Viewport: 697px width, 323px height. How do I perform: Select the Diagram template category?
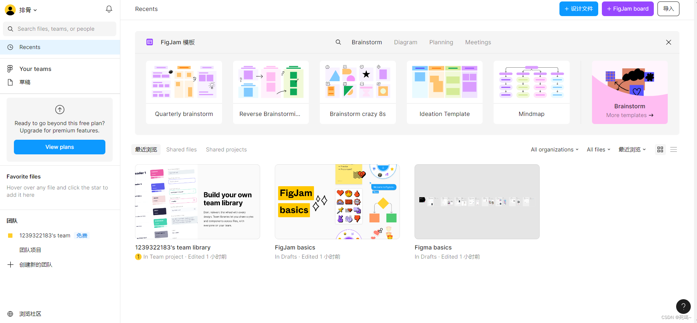pyautogui.click(x=405, y=42)
